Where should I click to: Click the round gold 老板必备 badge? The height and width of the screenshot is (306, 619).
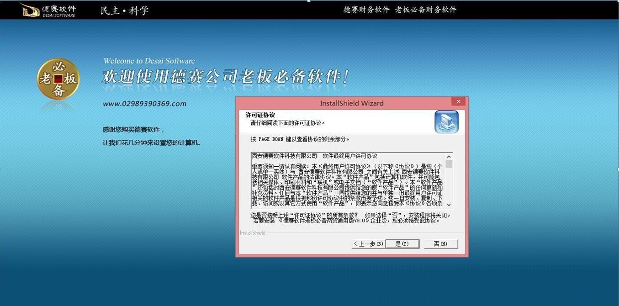click(58, 79)
